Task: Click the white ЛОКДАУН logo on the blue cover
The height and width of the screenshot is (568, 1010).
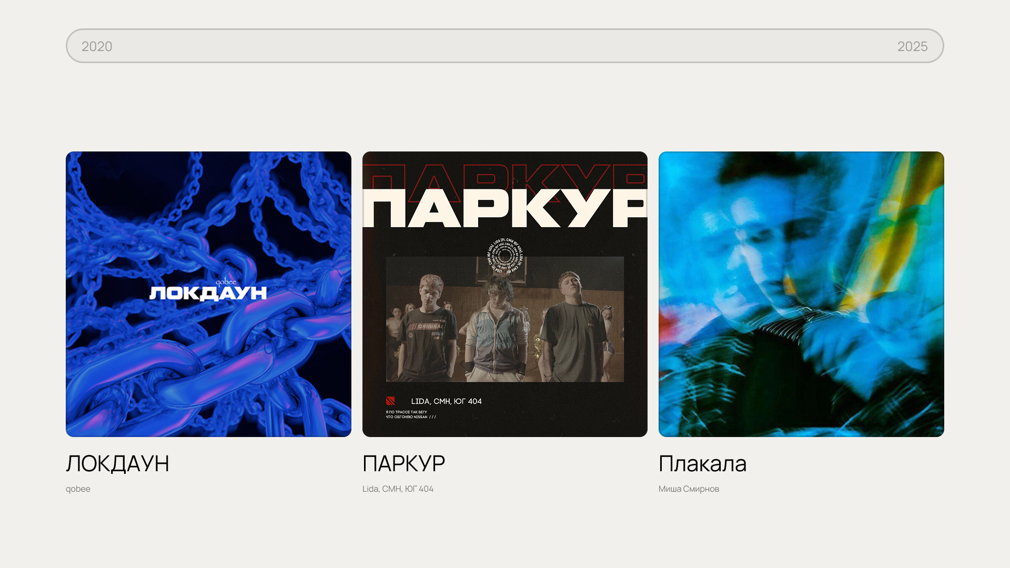Action: 208,293
